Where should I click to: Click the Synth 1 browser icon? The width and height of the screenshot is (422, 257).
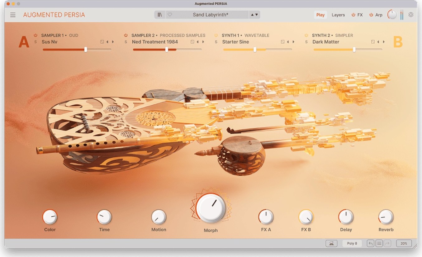point(282,42)
